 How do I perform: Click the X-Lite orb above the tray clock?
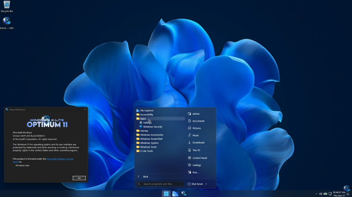point(347,188)
